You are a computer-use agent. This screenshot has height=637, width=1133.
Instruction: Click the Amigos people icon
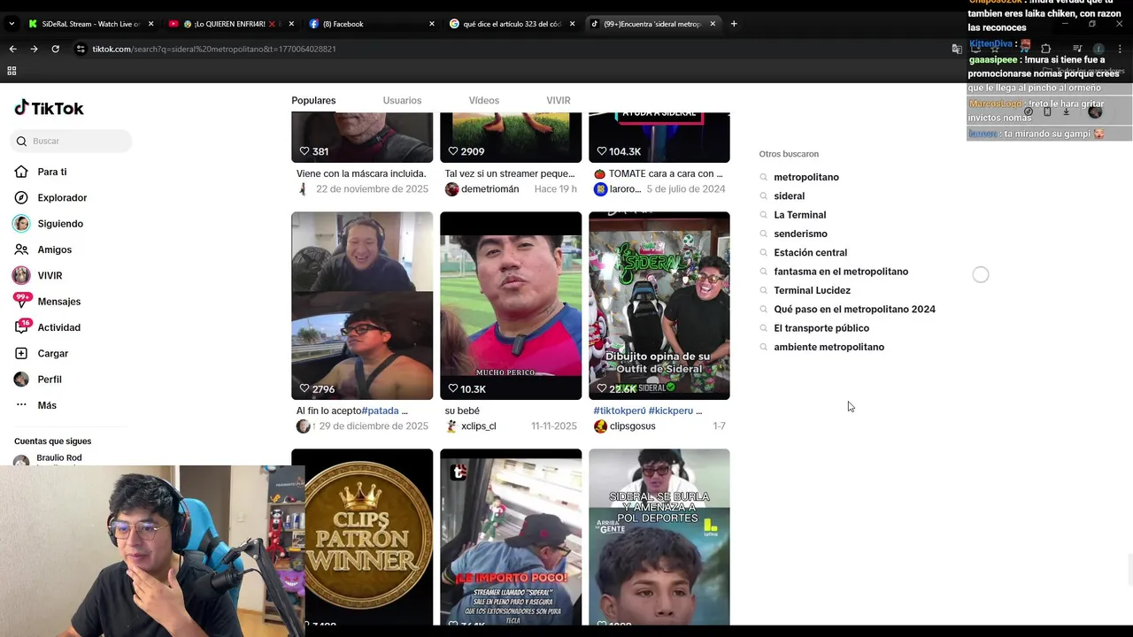pos(21,249)
